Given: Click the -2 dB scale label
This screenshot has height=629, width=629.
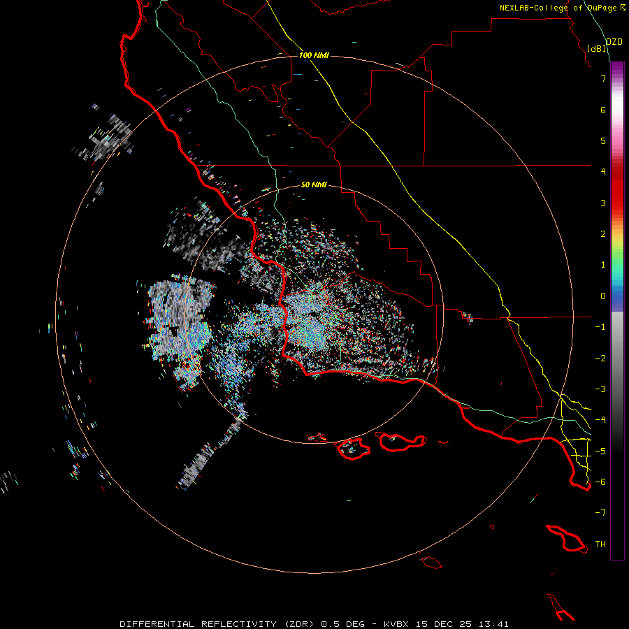Looking at the screenshot, I should pos(600,359).
